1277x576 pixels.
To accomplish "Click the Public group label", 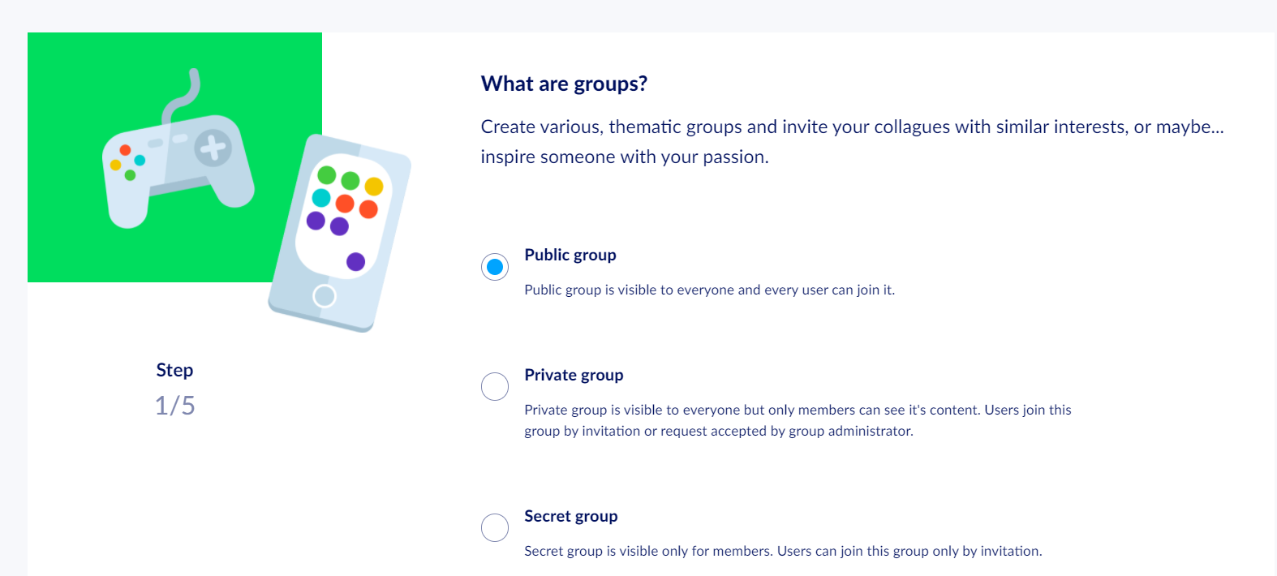I will tap(570, 255).
